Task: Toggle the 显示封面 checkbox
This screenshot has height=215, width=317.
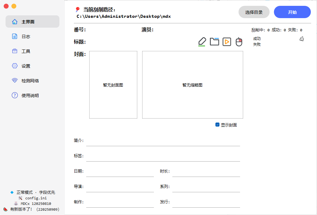Action: [x=218, y=125]
